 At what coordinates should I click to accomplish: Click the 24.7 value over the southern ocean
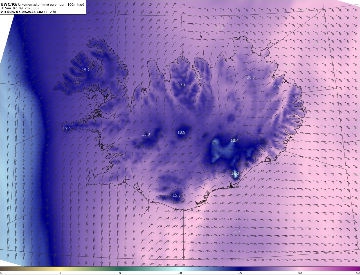click(236, 232)
